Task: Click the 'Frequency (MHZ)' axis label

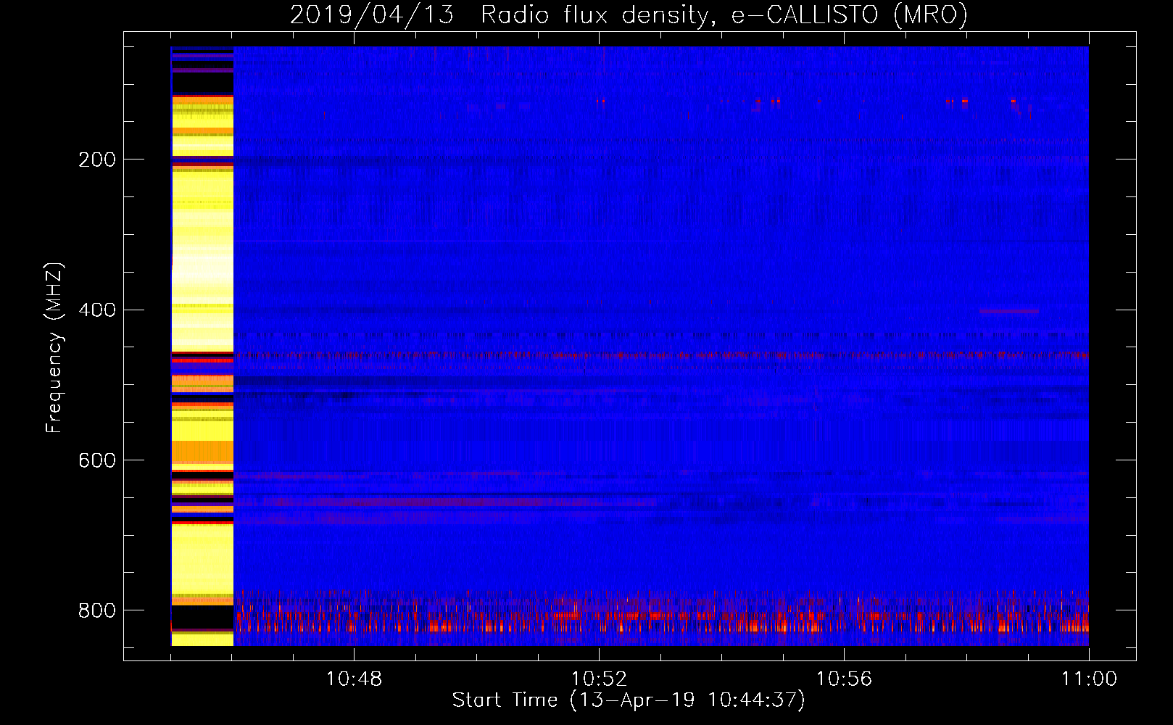Action: point(54,348)
